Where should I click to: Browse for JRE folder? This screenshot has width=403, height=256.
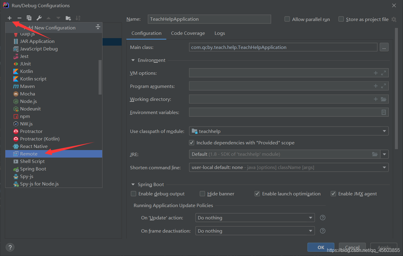click(375, 154)
